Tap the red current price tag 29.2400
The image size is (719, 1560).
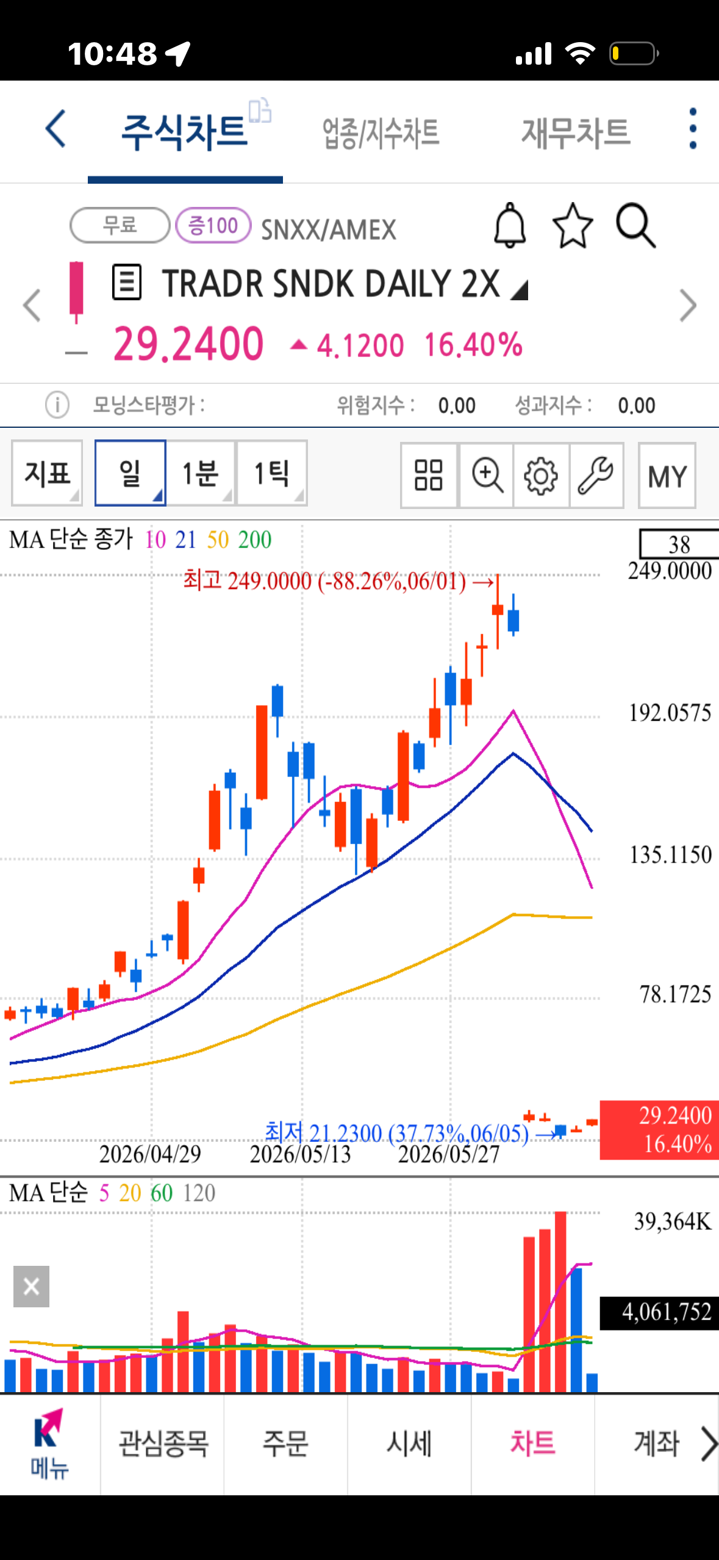coord(659,1130)
